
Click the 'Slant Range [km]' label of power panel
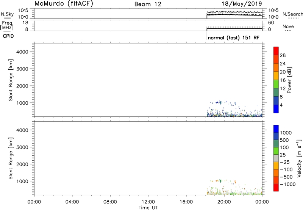click(x=11, y=80)
